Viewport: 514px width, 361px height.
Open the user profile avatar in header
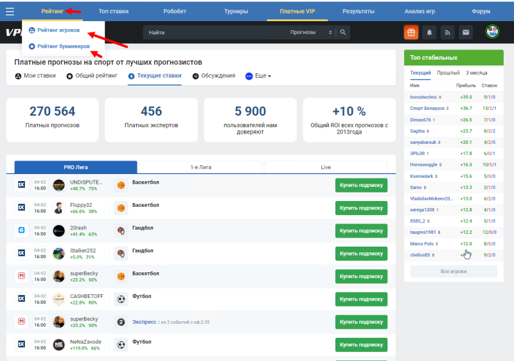point(492,32)
